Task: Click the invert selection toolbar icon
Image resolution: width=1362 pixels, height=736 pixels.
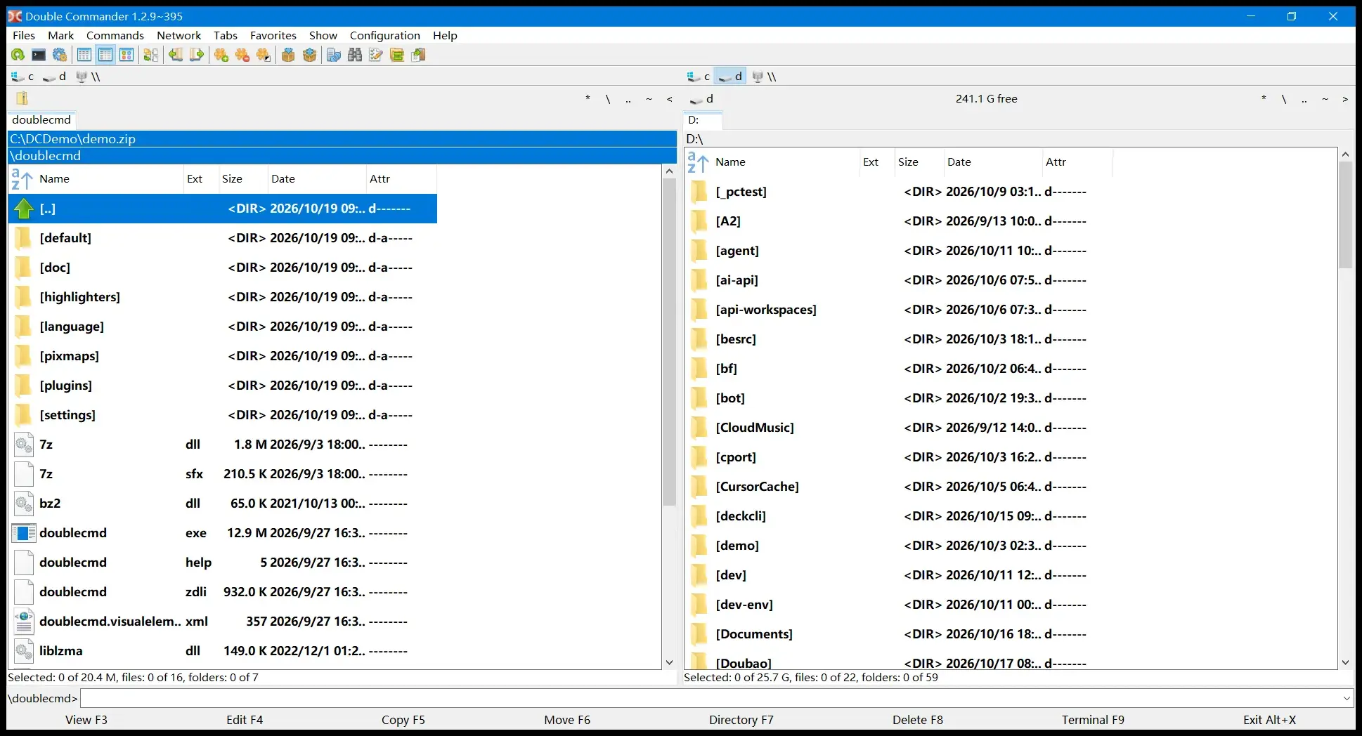Action: click(264, 55)
